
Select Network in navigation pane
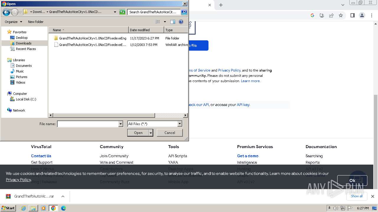[19, 110]
